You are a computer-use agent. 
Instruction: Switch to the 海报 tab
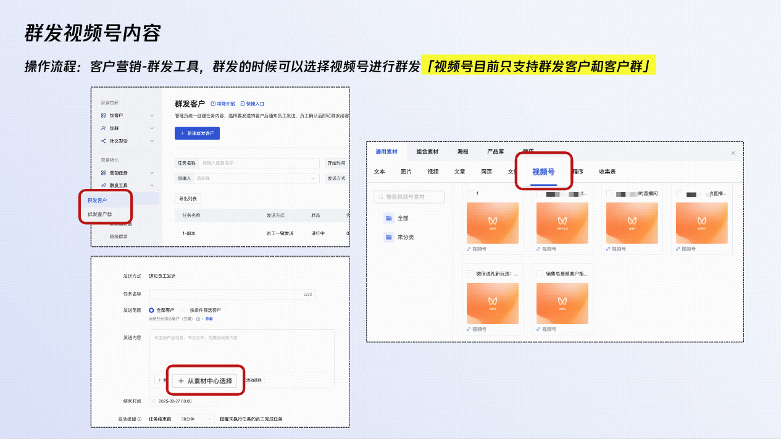tap(462, 152)
